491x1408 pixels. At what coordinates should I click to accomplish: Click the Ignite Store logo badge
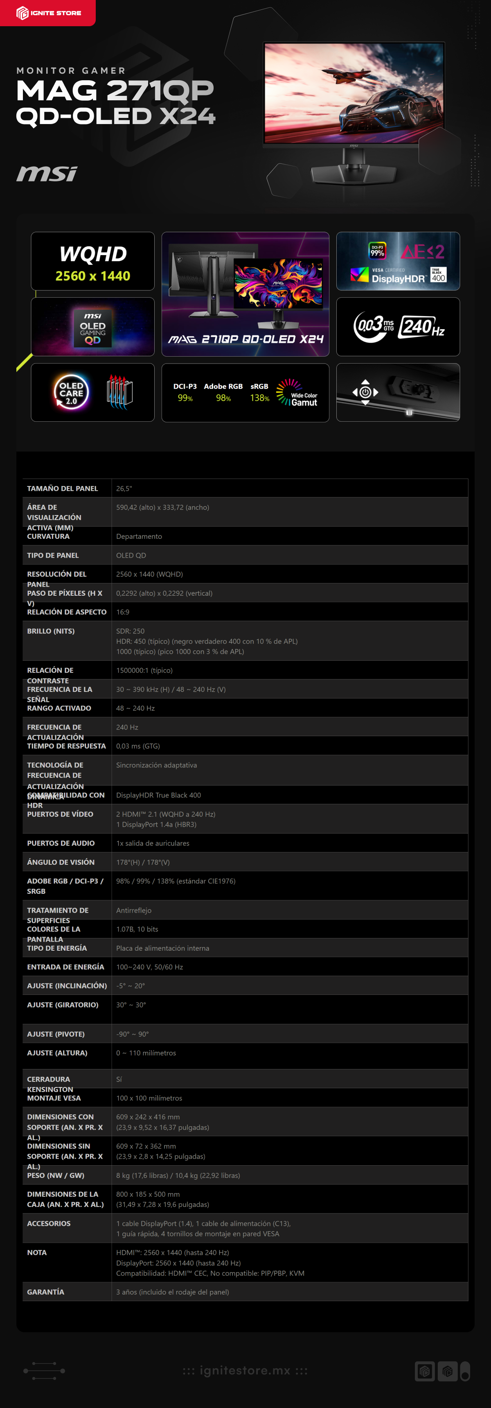pyautogui.click(x=47, y=13)
